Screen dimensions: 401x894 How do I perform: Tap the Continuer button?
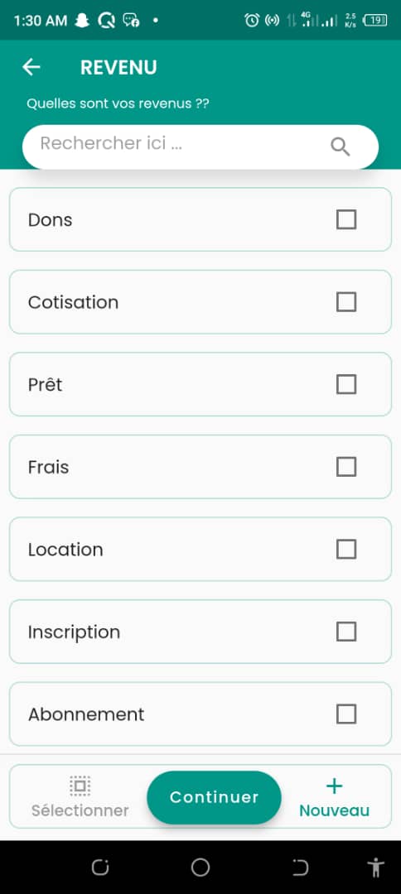pyautogui.click(x=214, y=797)
